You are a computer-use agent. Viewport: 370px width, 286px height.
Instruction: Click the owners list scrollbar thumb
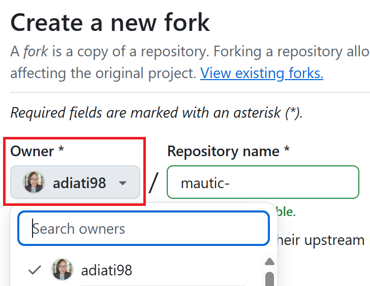click(270, 279)
